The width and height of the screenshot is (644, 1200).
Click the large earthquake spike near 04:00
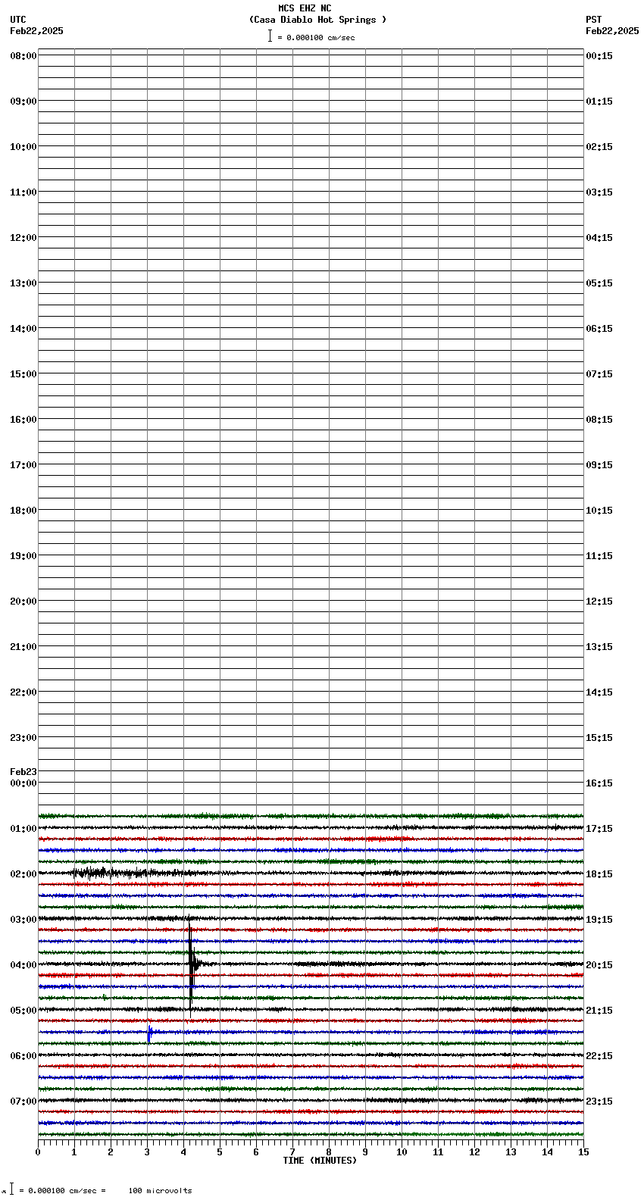(191, 964)
